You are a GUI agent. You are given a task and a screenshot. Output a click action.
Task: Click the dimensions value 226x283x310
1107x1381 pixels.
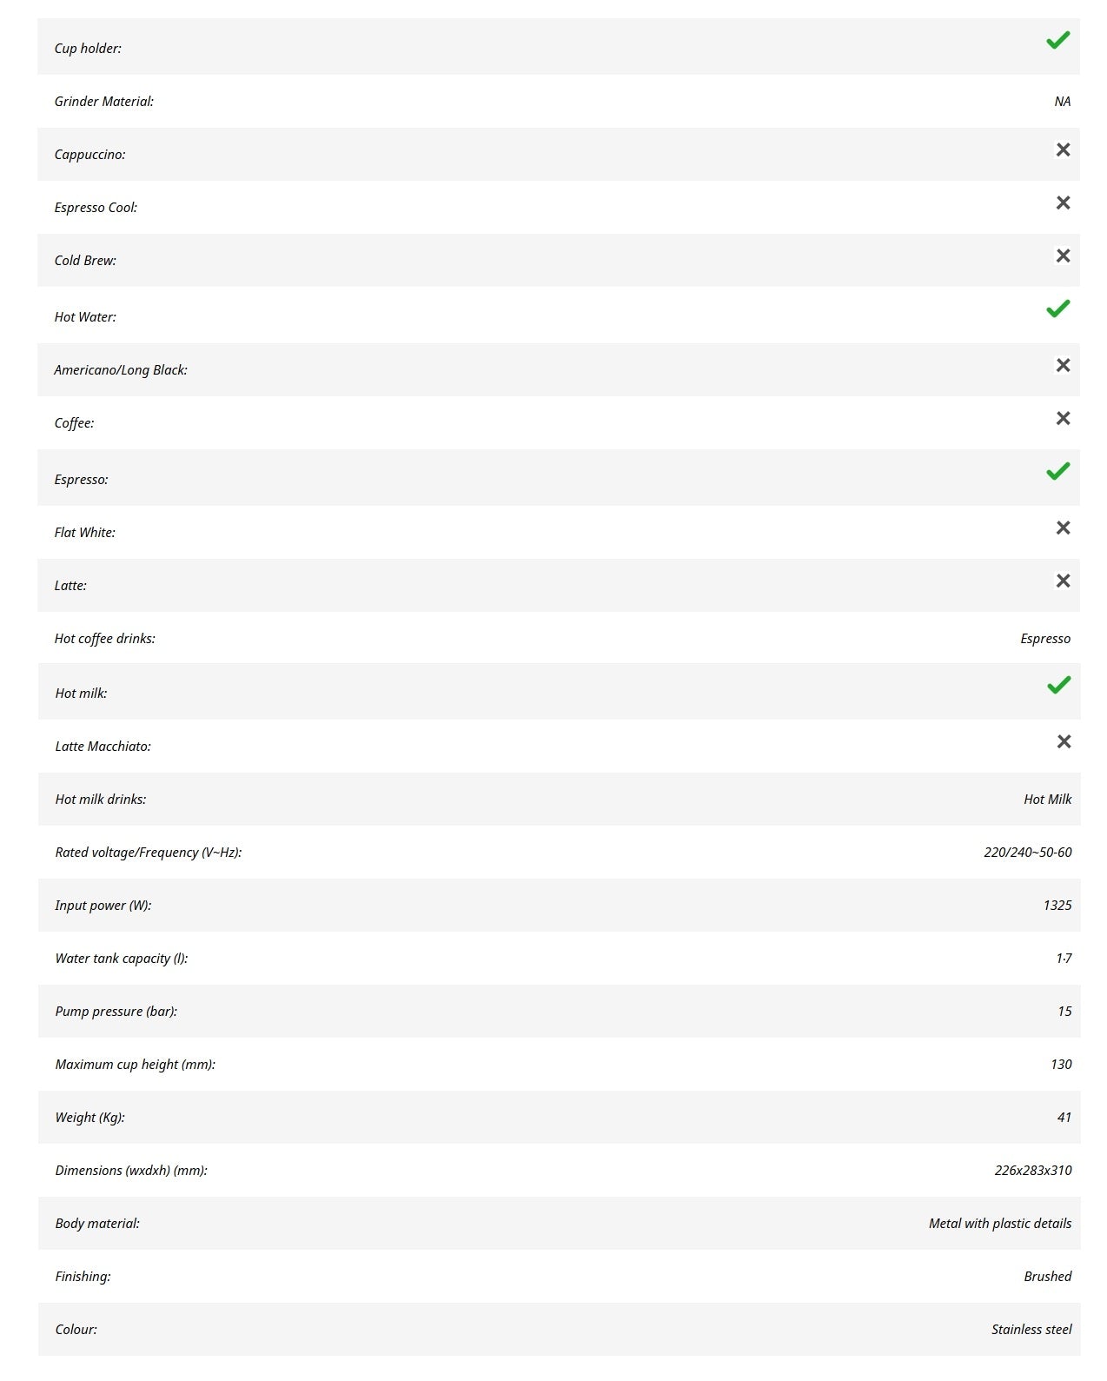(1032, 1171)
